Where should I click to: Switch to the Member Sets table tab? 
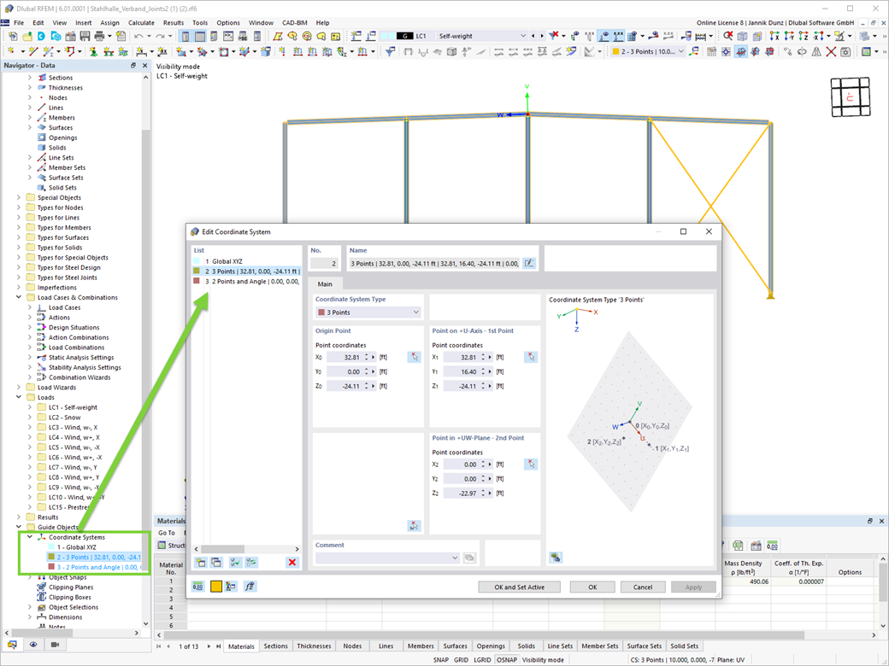[600, 646]
